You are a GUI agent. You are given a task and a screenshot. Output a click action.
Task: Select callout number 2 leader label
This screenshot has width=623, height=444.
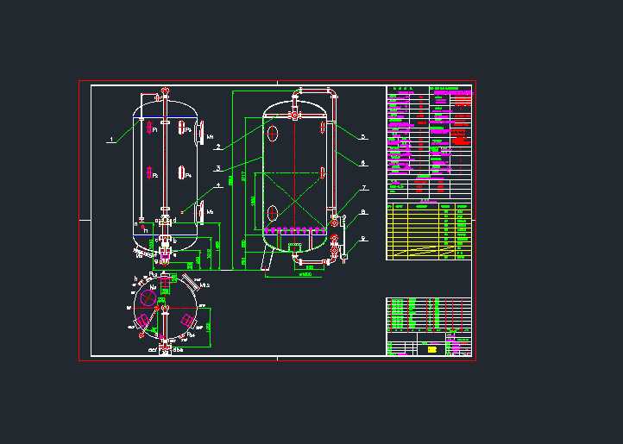pos(217,147)
